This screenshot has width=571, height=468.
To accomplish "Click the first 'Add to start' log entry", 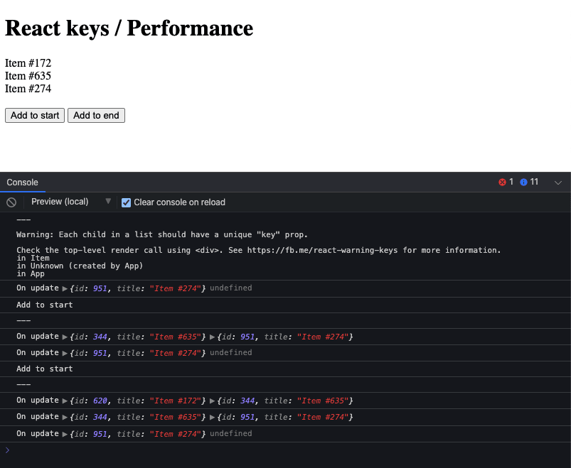I will [44, 305].
